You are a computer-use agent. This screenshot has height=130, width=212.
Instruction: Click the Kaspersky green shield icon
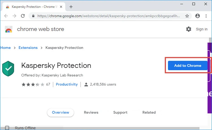tap(8, 69)
